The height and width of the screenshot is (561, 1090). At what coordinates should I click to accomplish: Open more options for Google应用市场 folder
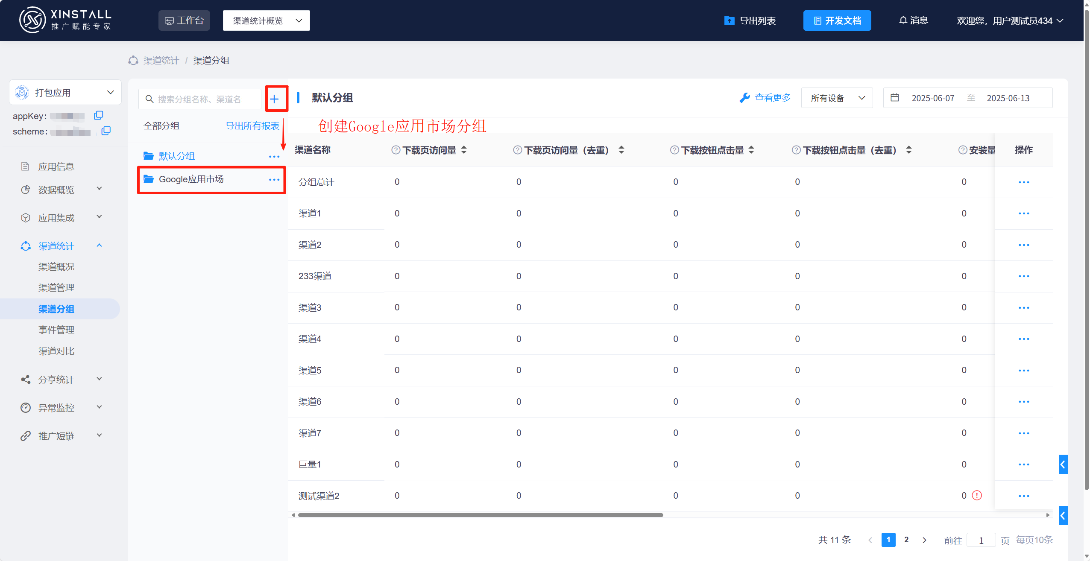pyautogui.click(x=274, y=180)
